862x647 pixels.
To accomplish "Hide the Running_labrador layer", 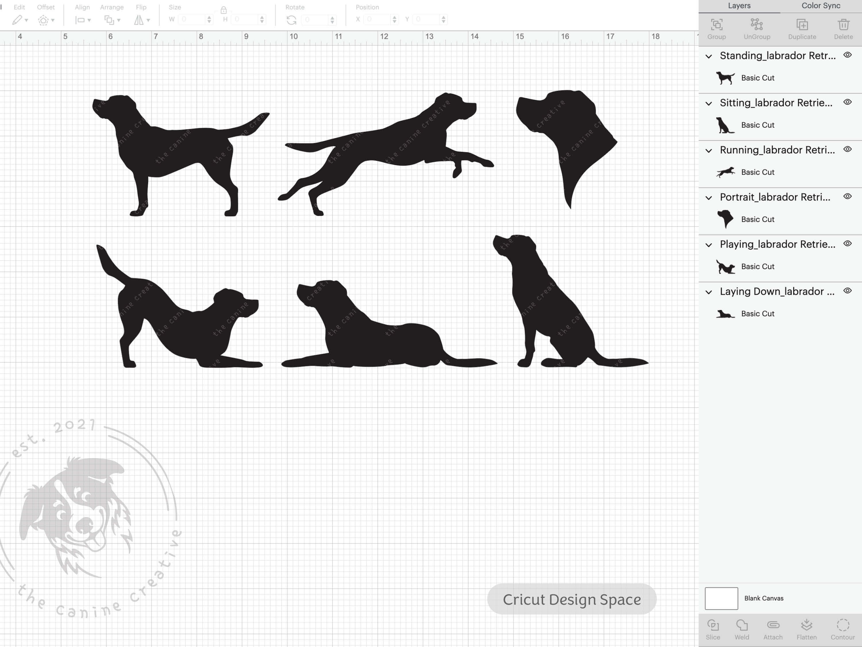I will coord(847,149).
